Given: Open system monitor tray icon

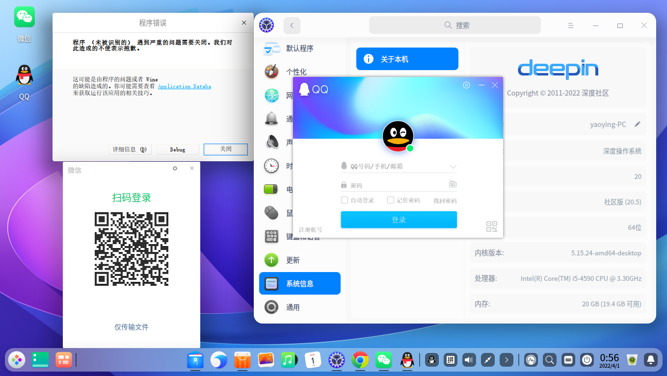Looking at the screenshot, I should [x=531, y=360].
